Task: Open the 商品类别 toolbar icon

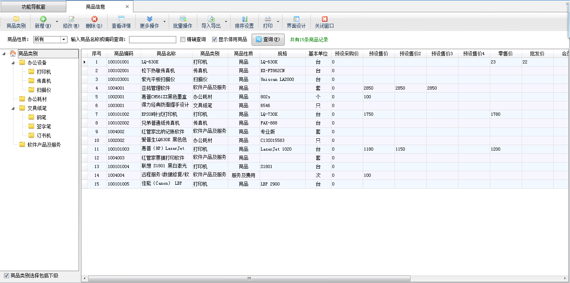Action: (16, 19)
